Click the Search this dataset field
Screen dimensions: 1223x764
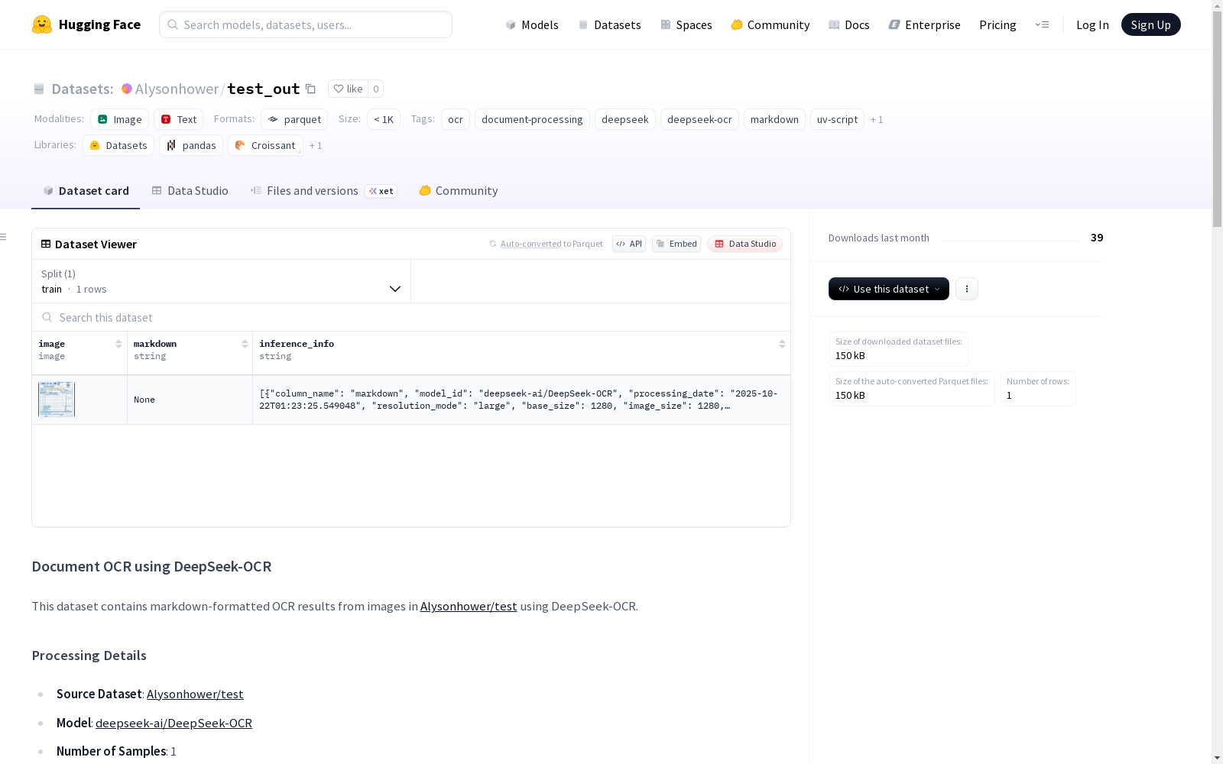[411, 317]
